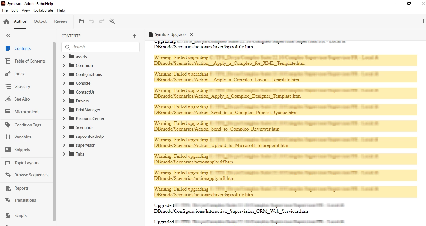Click the Browse Sequences icon
The width and height of the screenshot is (426, 226).
tap(8, 175)
